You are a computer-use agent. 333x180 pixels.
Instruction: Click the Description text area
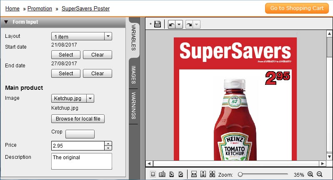[x=82, y=161]
